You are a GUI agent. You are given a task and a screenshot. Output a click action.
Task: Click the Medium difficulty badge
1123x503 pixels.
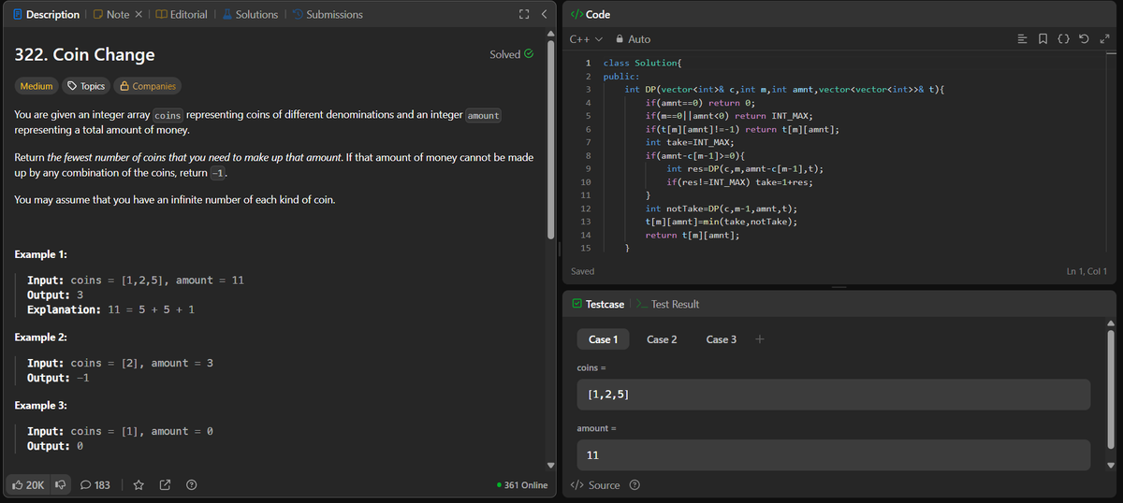pyautogui.click(x=36, y=86)
